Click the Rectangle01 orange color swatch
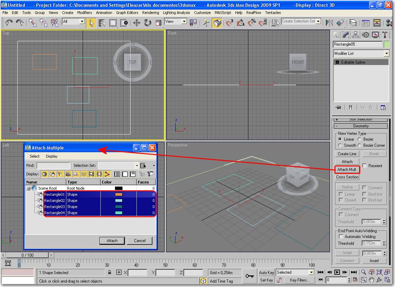This screenshot has width=395, height=287. pos(118,194)
